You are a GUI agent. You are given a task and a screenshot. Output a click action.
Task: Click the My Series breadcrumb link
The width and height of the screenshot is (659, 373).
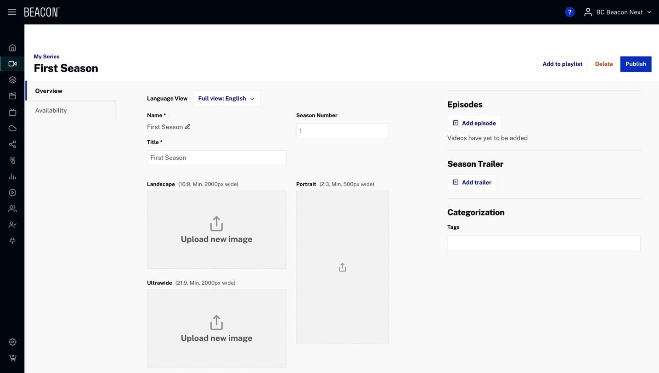click(x=46, y=57)
